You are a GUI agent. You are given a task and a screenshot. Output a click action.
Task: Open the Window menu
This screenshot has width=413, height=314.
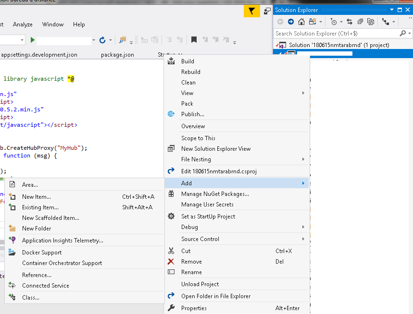point(53,24)
